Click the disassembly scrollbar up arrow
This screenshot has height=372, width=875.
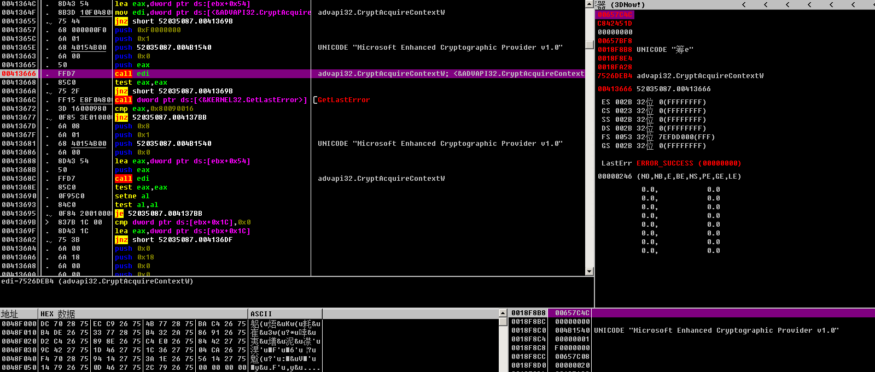589,4
